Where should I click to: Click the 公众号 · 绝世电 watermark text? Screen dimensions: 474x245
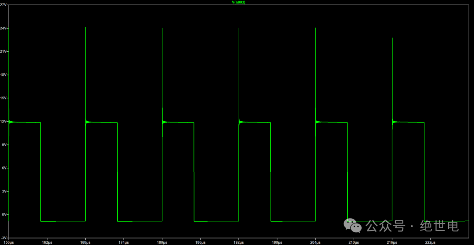(x=413, y=226)
